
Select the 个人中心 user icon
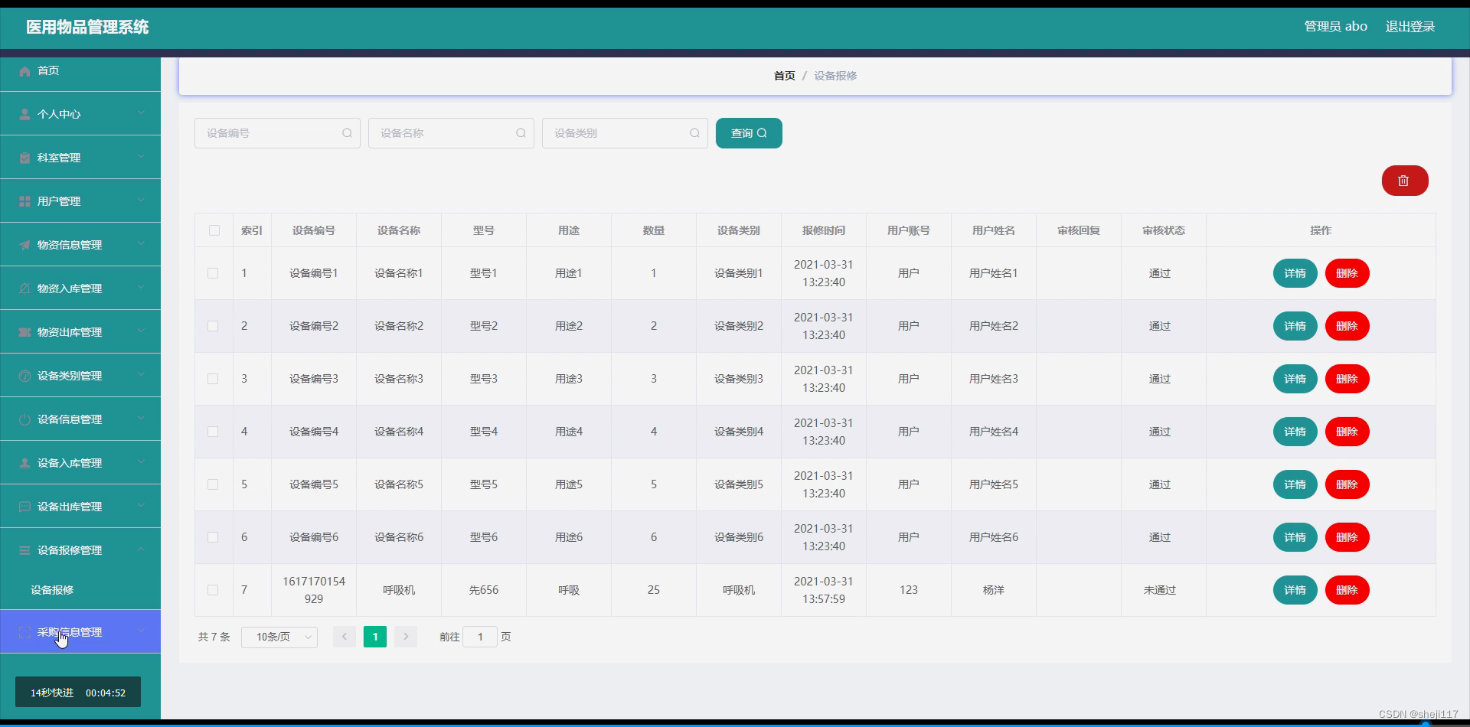pyautogui.click(x=24, y=114)
